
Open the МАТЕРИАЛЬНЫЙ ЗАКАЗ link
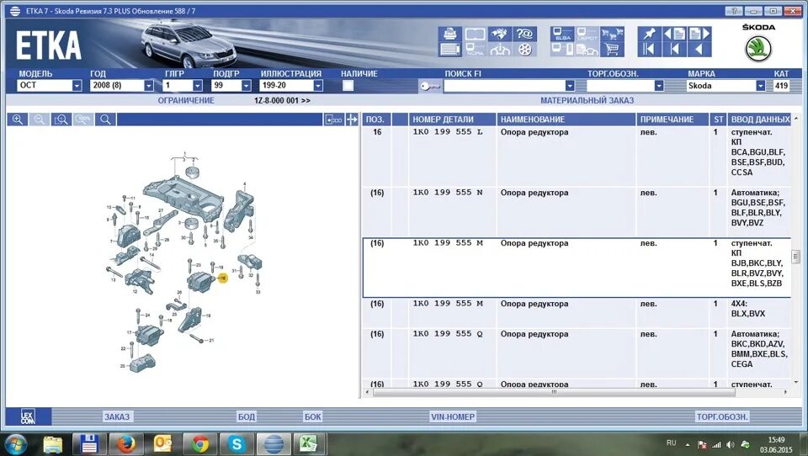pyautogui.click(x=587, y=100)
